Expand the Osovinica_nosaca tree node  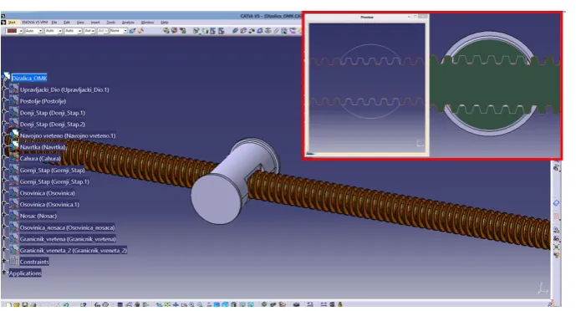tap(4, 227)
